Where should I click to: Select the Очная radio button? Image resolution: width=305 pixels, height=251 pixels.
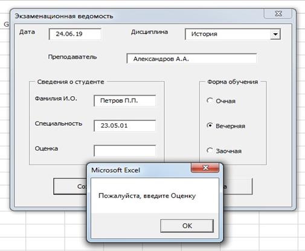pyautogui.click(x=210, y=100)
